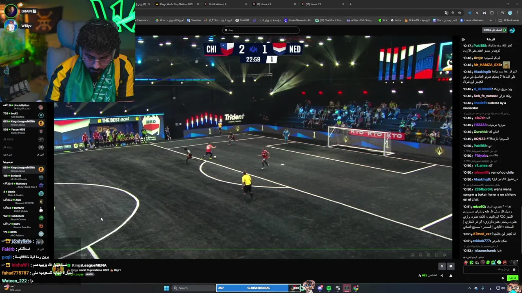Open the ChatGPT bookmark
This screenshot has height=293, width=522.
[242, 20]
